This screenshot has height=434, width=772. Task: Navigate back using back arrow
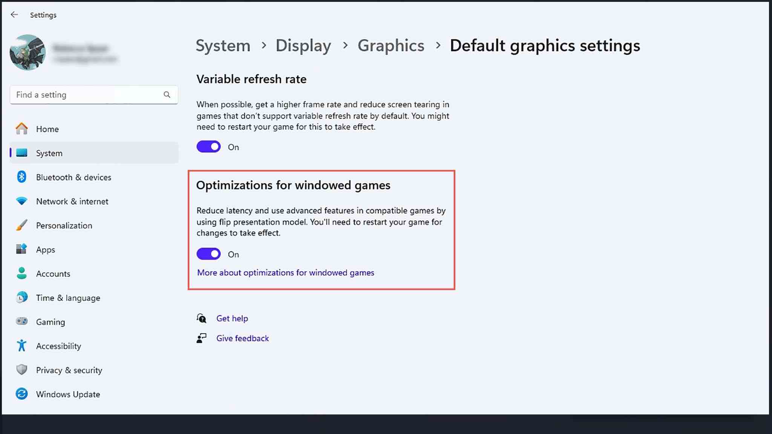[x=14, y=14]
